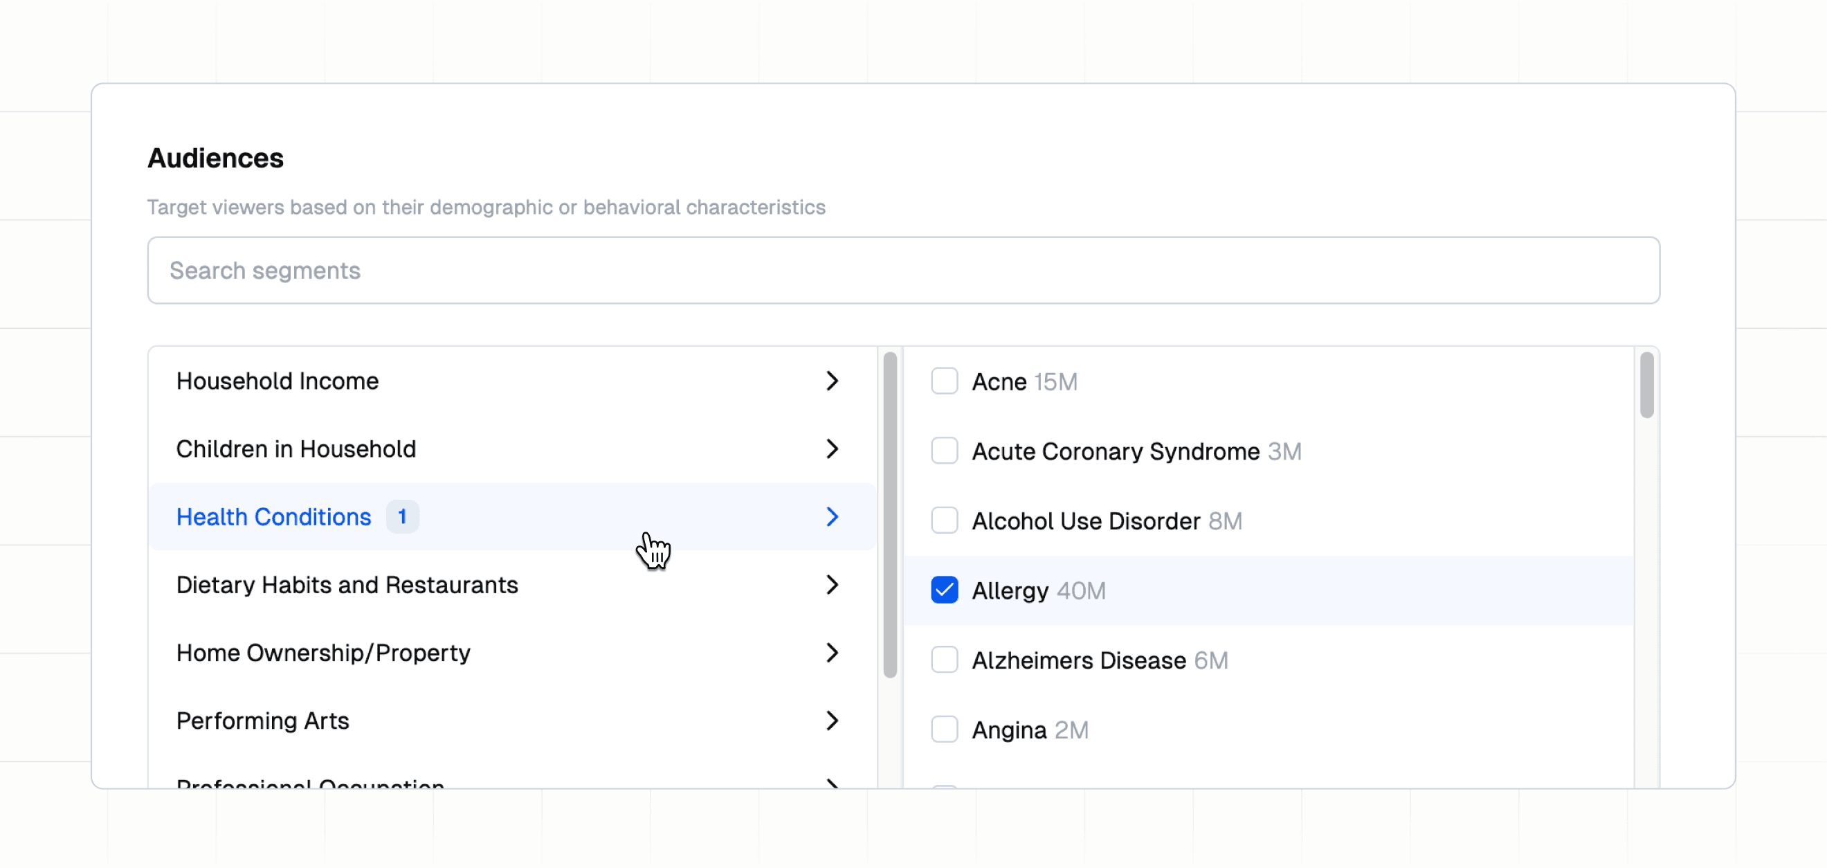Select the Children in Household category
1827x868 pixels.
pos(296,449)
